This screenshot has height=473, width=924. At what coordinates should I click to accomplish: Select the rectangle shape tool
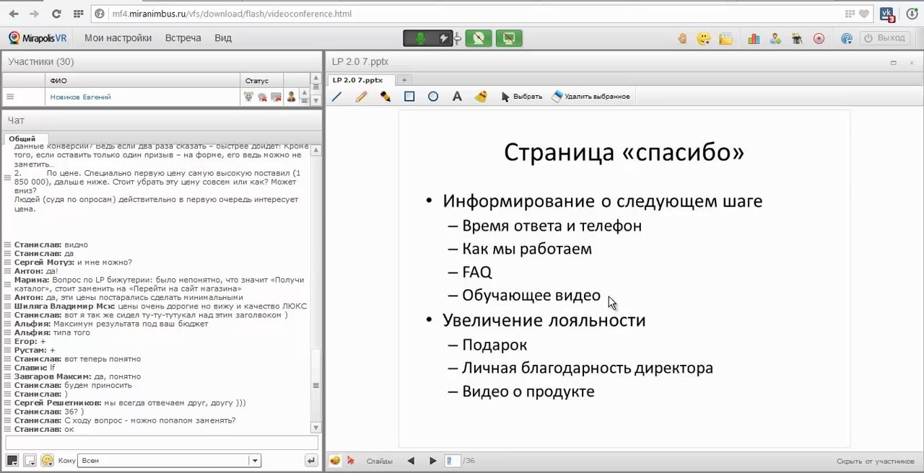[409, 96]
